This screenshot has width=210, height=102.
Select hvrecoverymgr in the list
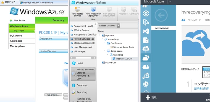coord(164,28)
